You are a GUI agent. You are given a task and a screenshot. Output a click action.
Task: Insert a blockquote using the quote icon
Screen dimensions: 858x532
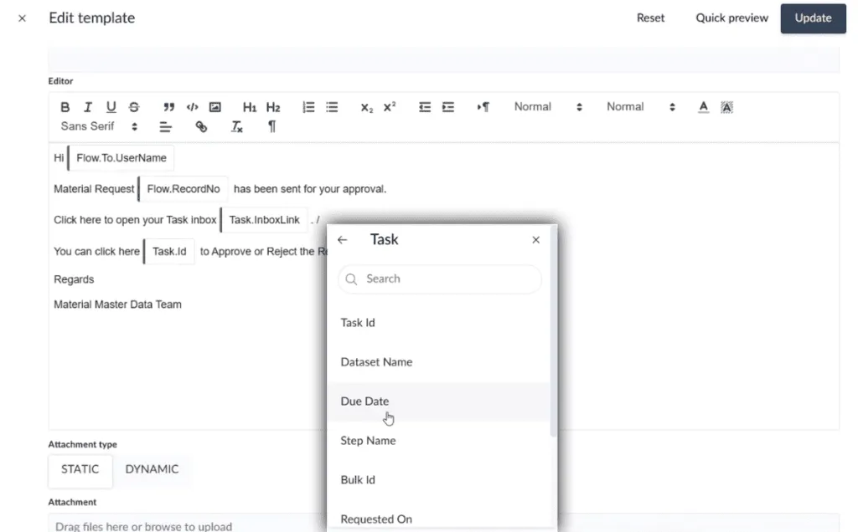169,107
